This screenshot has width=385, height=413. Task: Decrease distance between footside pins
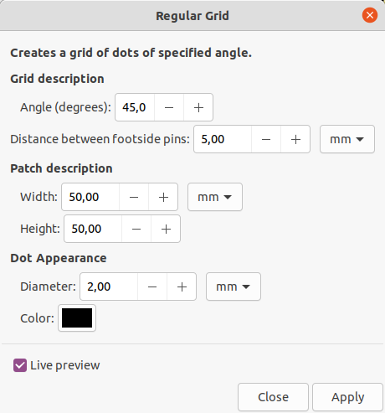coord(266,139)
